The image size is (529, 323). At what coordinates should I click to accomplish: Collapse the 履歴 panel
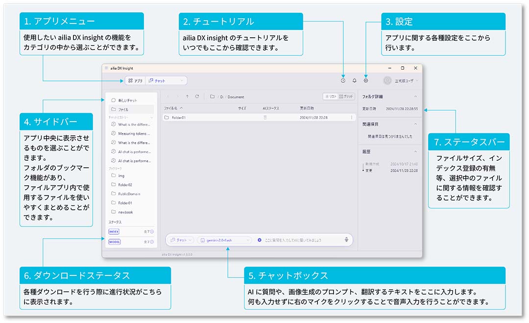click(416, 151)
